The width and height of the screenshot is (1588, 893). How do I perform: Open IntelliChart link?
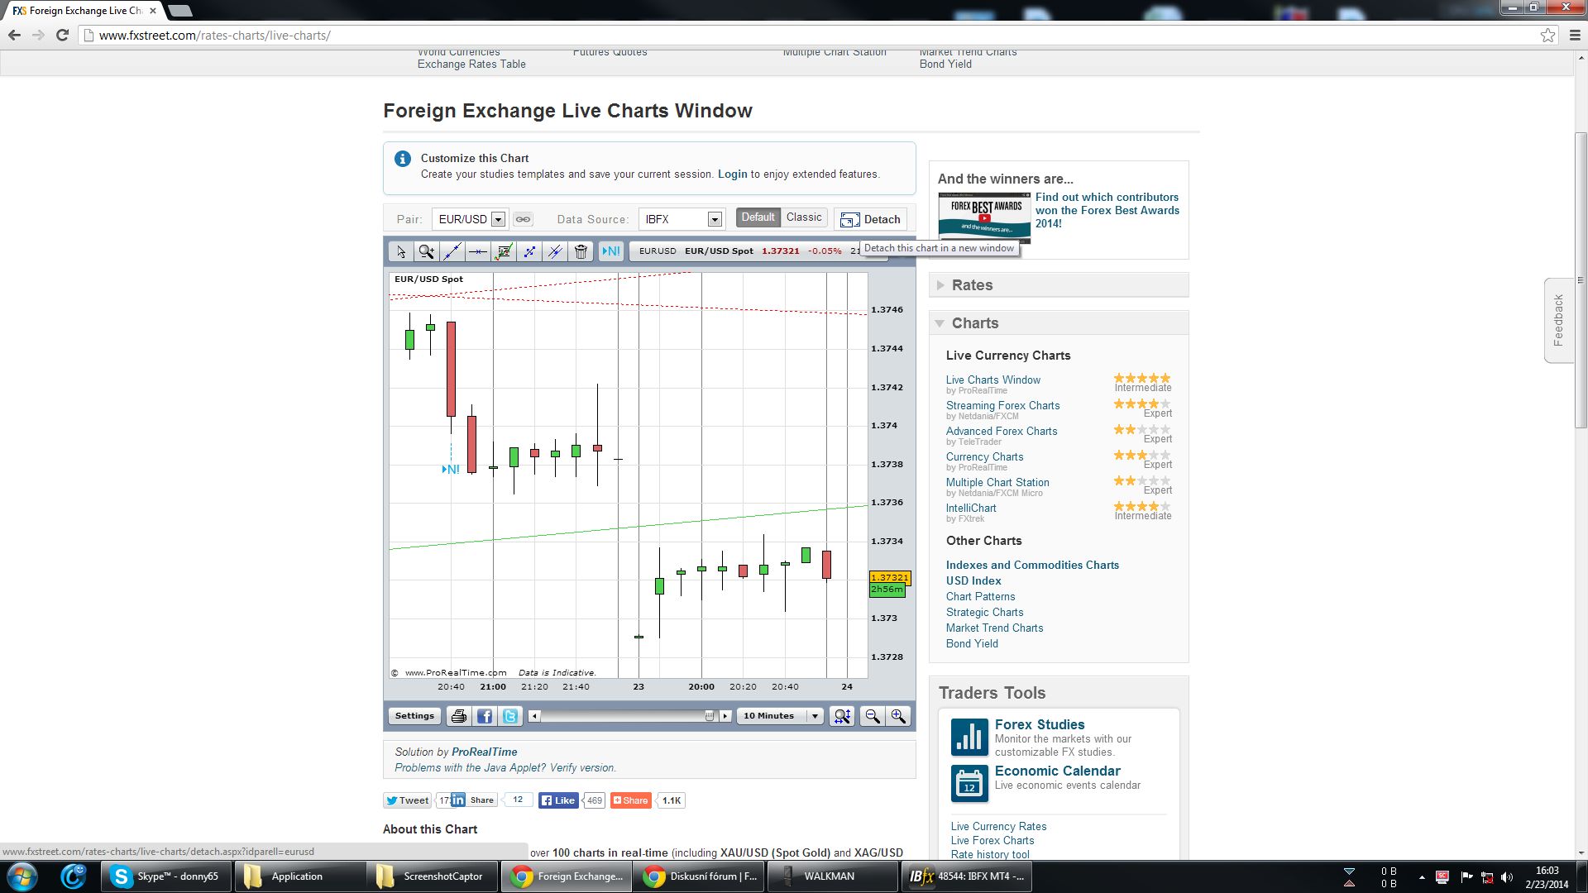[x=971, y=509]
